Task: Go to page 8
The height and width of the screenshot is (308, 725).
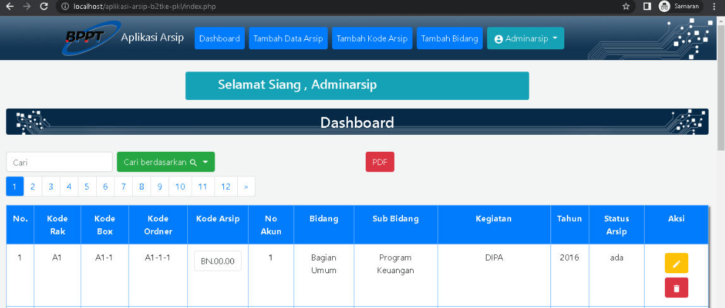Action: tap(142, 187)
